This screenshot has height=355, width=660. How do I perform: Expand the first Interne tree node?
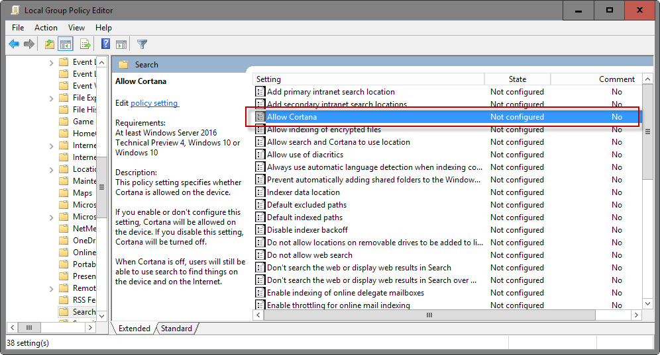click(x=51, y=146)
